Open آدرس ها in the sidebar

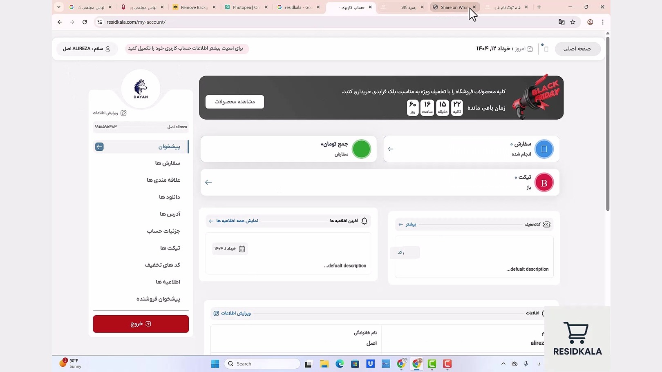170,214
